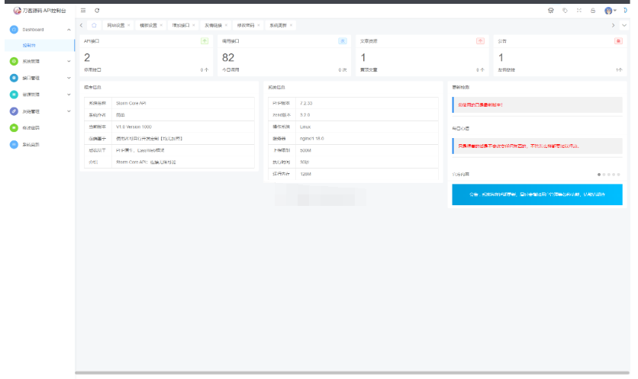
Task: Open the theme palette icon in header
Action: point(551,11)
